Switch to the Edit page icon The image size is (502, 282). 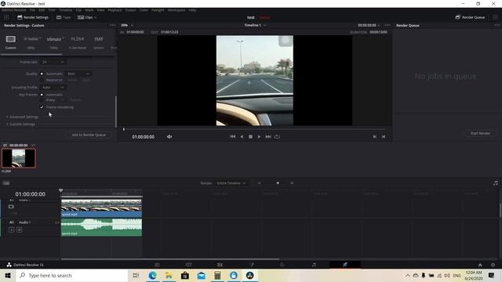pos(220,265)
